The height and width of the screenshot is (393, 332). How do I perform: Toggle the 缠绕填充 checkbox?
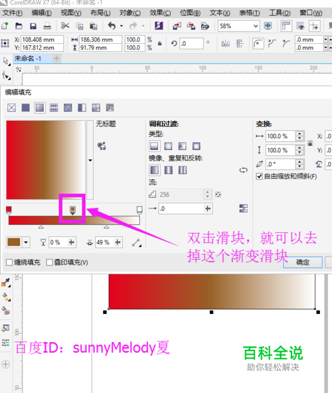pos(9,262)
